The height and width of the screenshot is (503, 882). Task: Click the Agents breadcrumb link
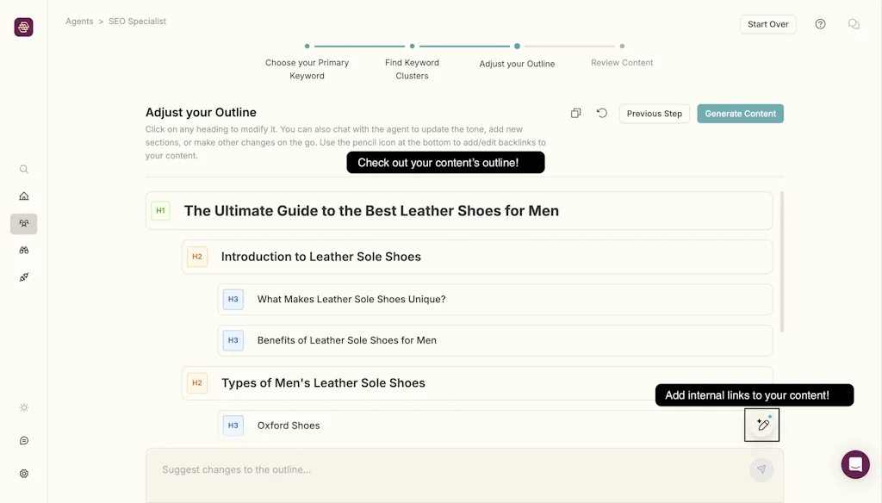[79, 22]
